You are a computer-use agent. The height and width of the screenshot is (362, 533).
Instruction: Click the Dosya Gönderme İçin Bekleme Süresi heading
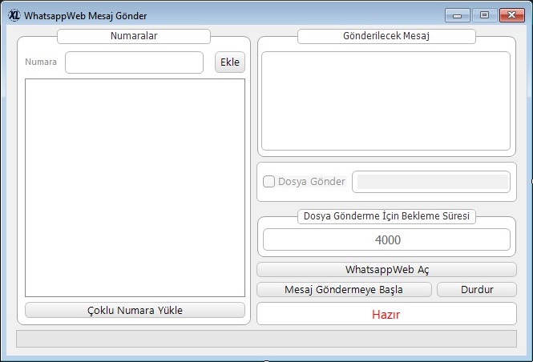[x=386, y=216]
